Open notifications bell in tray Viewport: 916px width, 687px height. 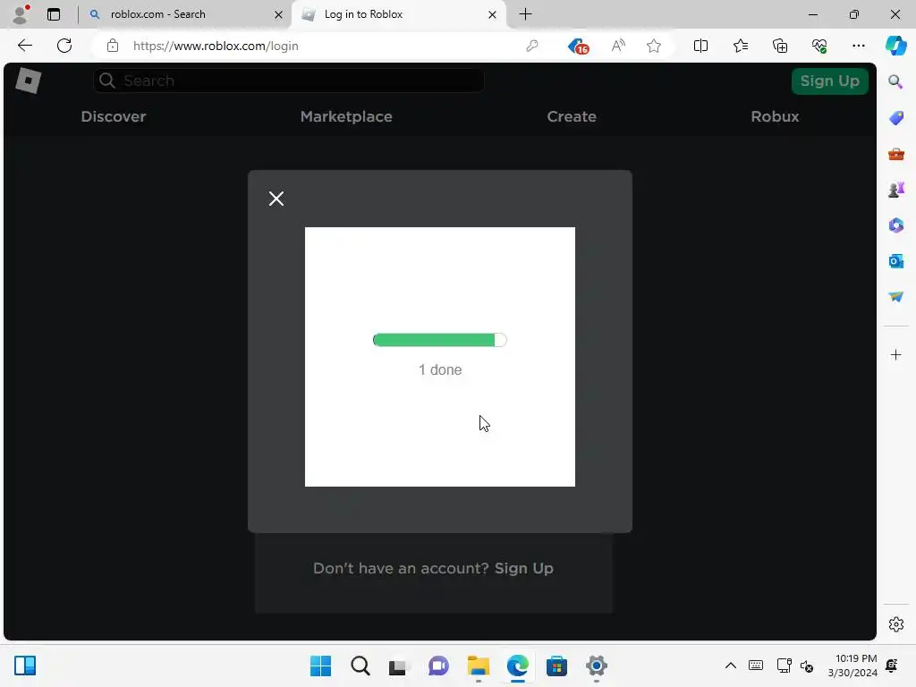click(892, 666)
